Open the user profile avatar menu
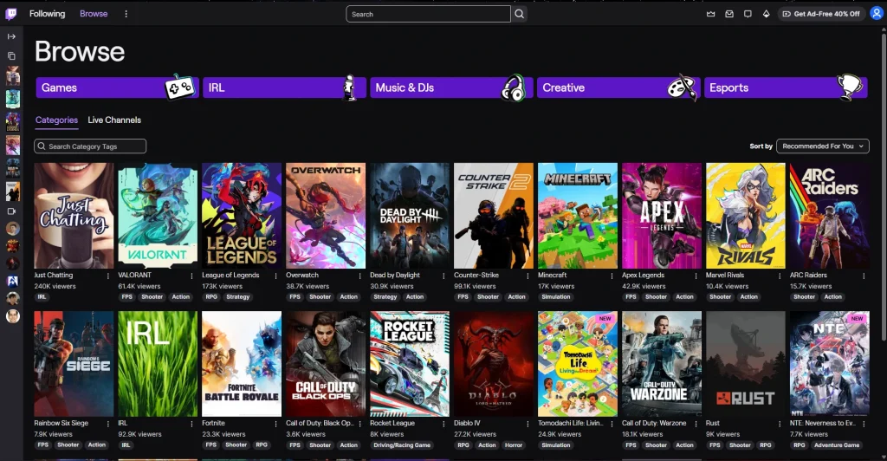The width and height of the screenshot is (887, 461). point(877,14)
